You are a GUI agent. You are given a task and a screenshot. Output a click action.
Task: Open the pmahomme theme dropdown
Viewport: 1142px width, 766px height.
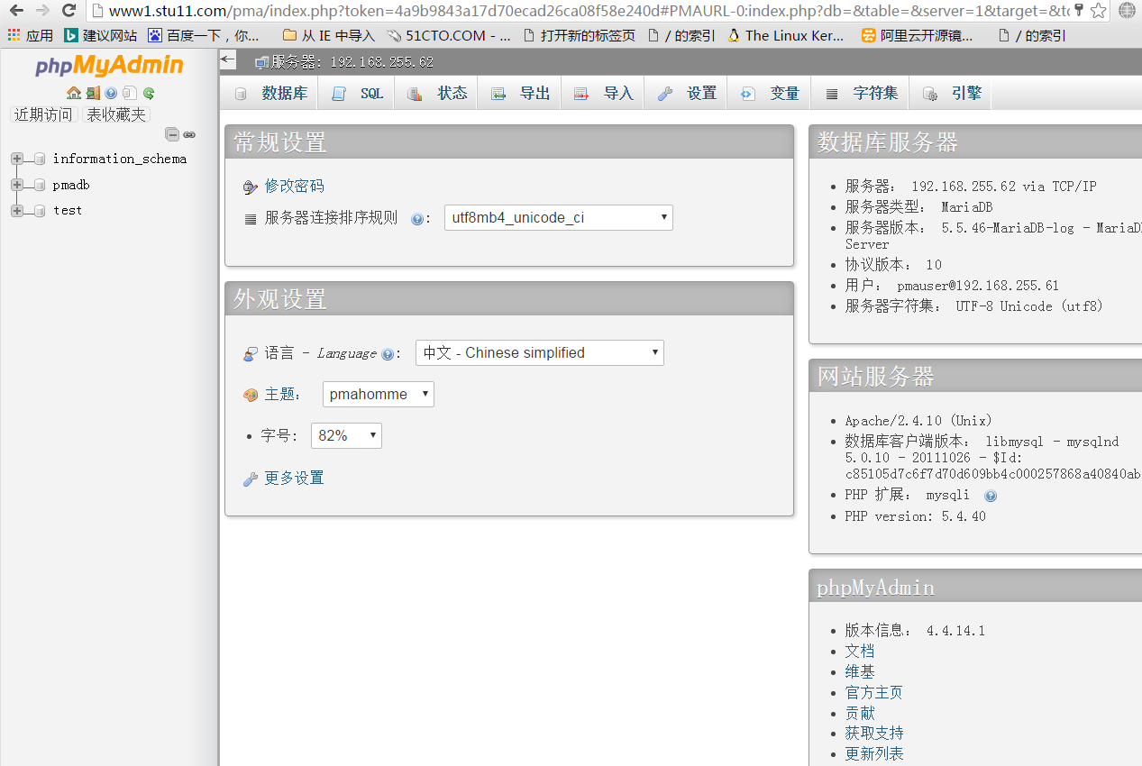[379, 394]
